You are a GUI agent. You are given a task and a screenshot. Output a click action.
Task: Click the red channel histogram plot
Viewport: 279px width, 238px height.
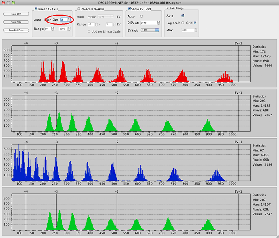click(131, 64)
